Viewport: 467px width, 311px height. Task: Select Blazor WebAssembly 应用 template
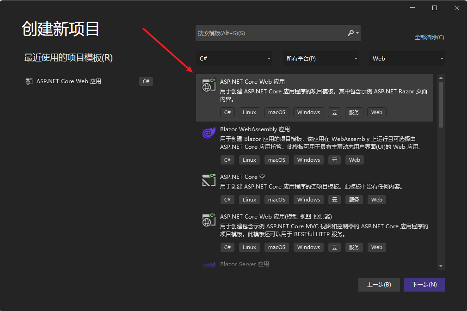pyautogui.click(x=314, y=145)
